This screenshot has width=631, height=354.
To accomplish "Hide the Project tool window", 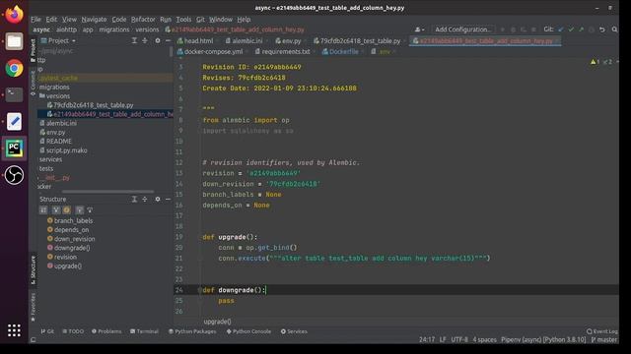I will click(x=168, y=40).
